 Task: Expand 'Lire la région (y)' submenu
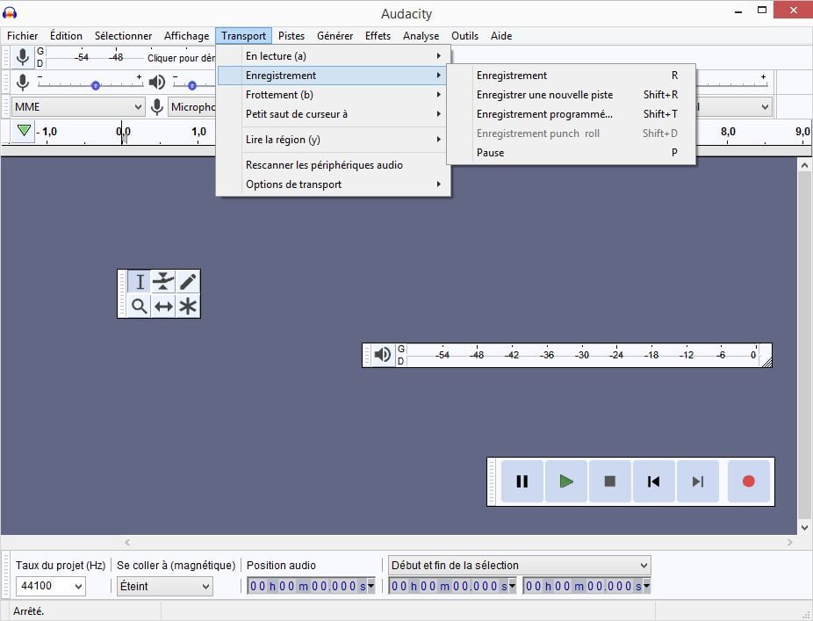tap(334, 139)
